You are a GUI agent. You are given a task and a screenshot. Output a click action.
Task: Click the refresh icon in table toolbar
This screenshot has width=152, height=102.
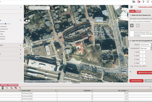pos(7,88)
